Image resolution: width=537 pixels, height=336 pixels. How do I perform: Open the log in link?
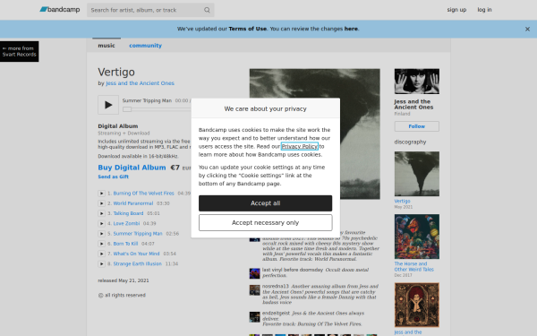click(484, 10)
